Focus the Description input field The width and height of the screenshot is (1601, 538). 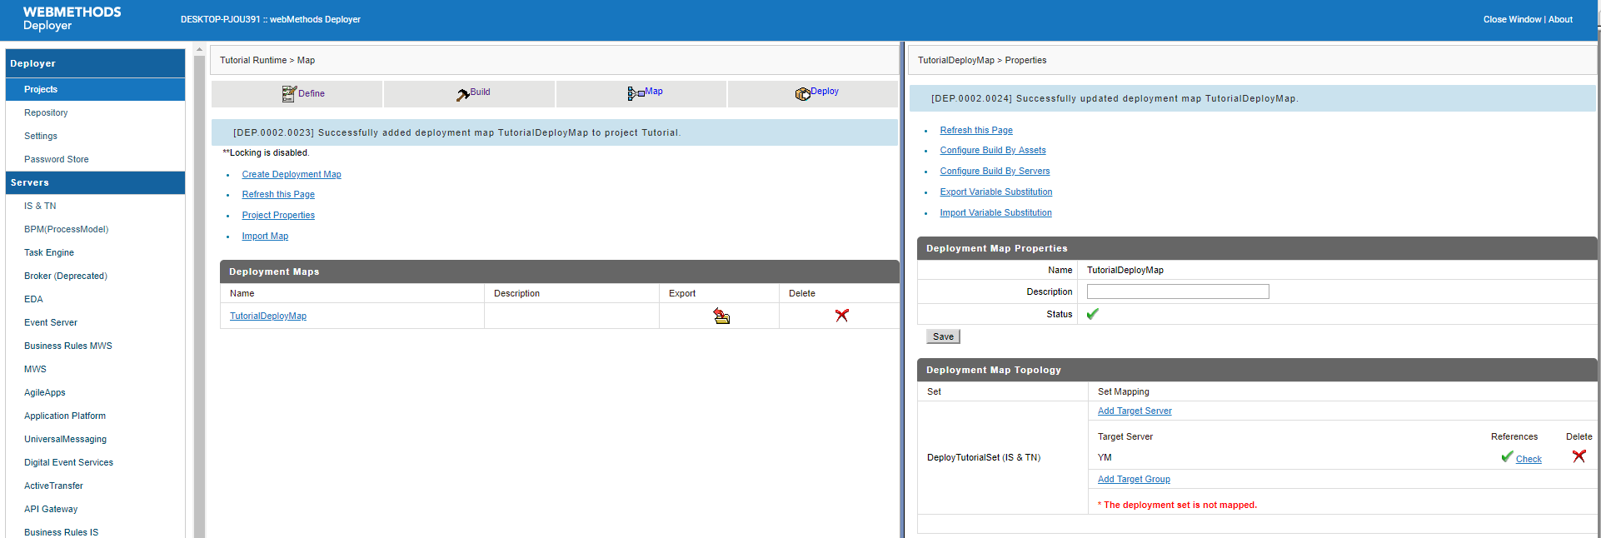click(1178, 291)
